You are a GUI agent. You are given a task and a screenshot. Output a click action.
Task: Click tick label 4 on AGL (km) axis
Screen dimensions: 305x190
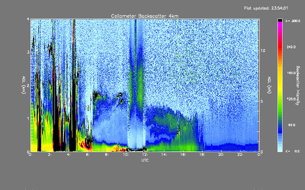click(x=28, y=19)
